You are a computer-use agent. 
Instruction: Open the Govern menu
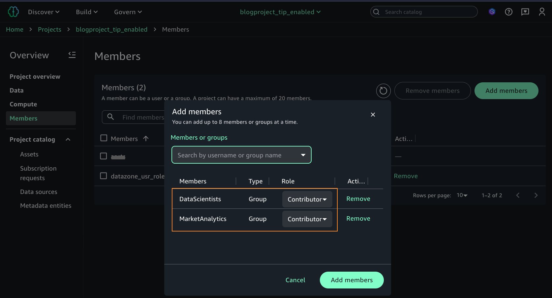[x=128, y=12]
